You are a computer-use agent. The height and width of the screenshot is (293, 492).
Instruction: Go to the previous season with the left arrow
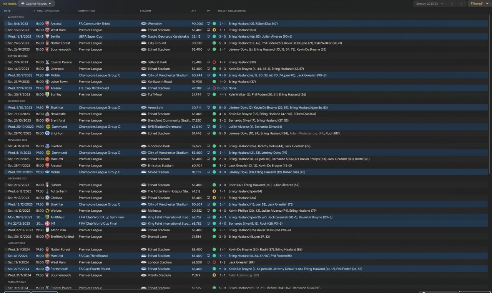452,4
